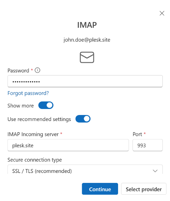
Task: Focus the Password input field
Action: pos(85,81)
